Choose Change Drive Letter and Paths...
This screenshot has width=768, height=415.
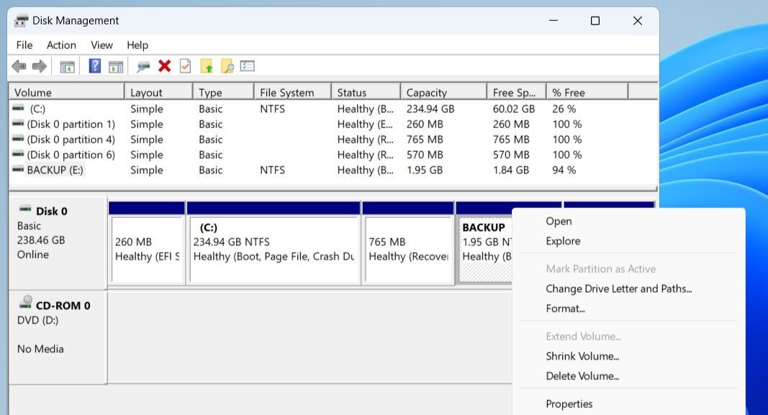[618, 288]
